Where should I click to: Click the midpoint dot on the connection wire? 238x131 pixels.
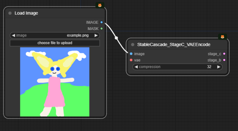click(x=116, y=38)
